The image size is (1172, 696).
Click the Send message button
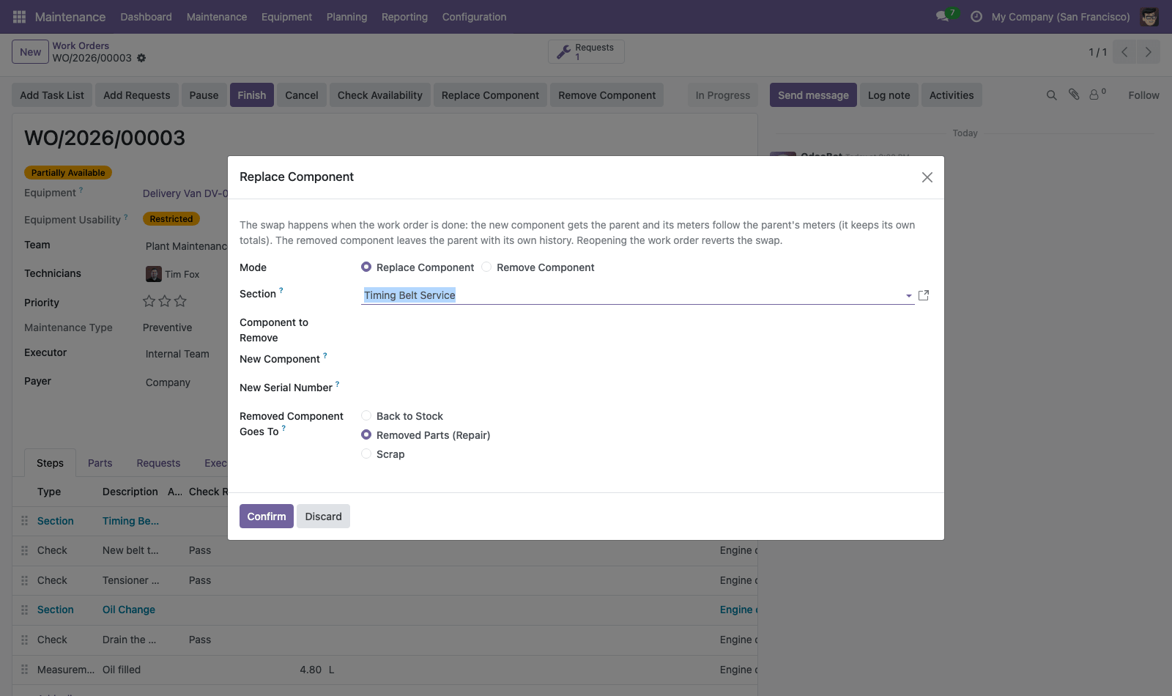click(813, 95)
